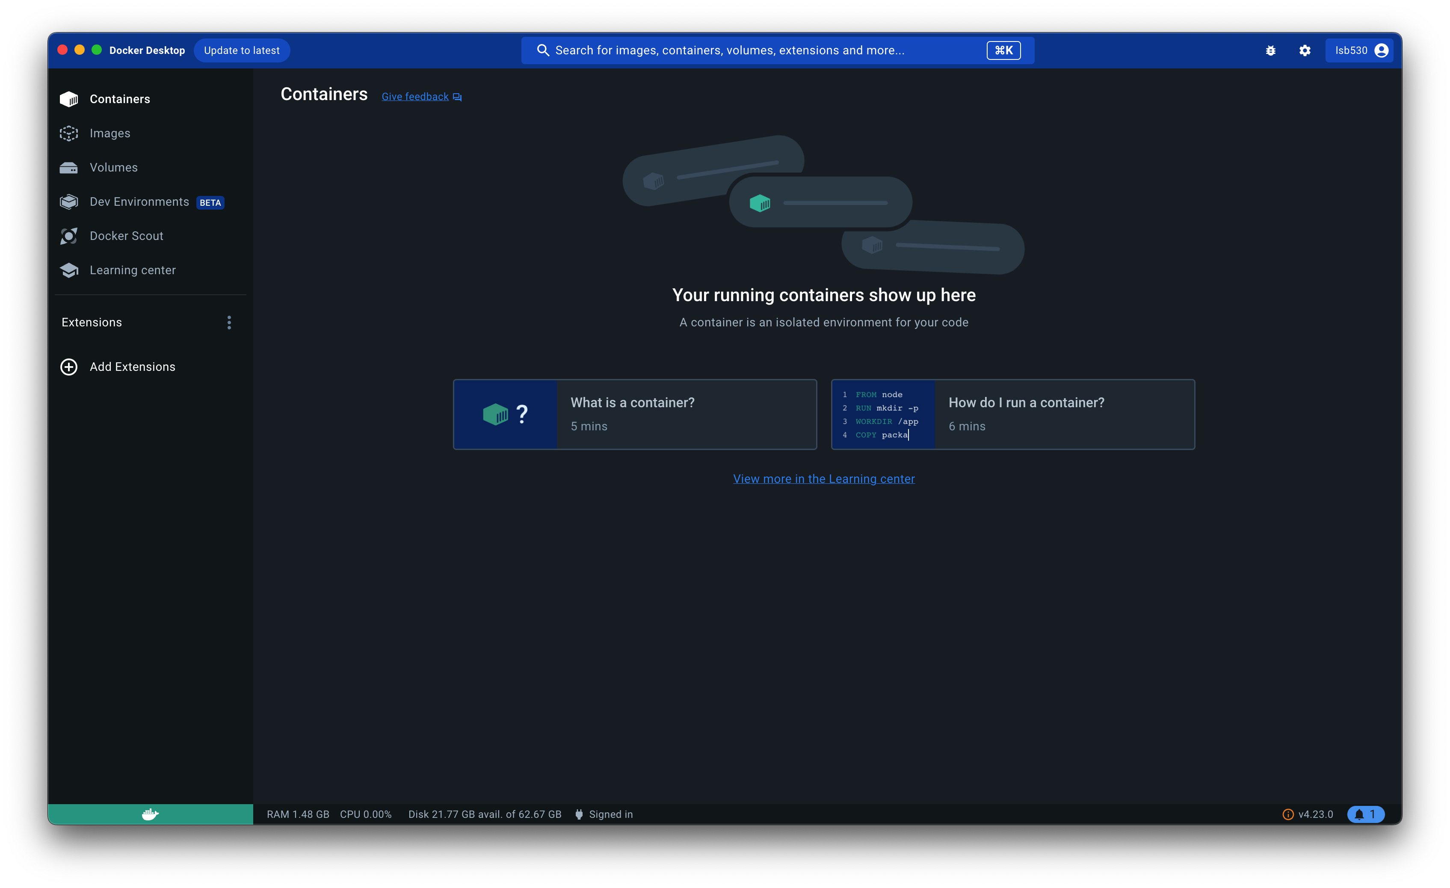This screenshot has height=888, width=1450.
Task: Click the version info warning icon
Action: pos(1287,814)
